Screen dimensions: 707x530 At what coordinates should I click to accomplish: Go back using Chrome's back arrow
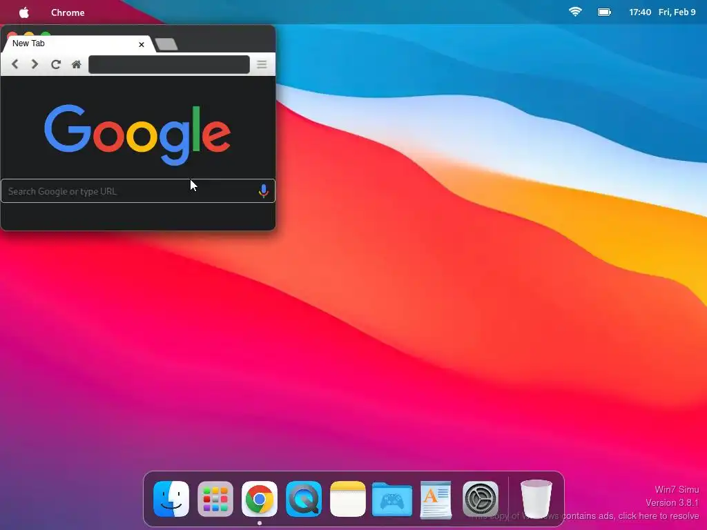(x=15, y=64)
